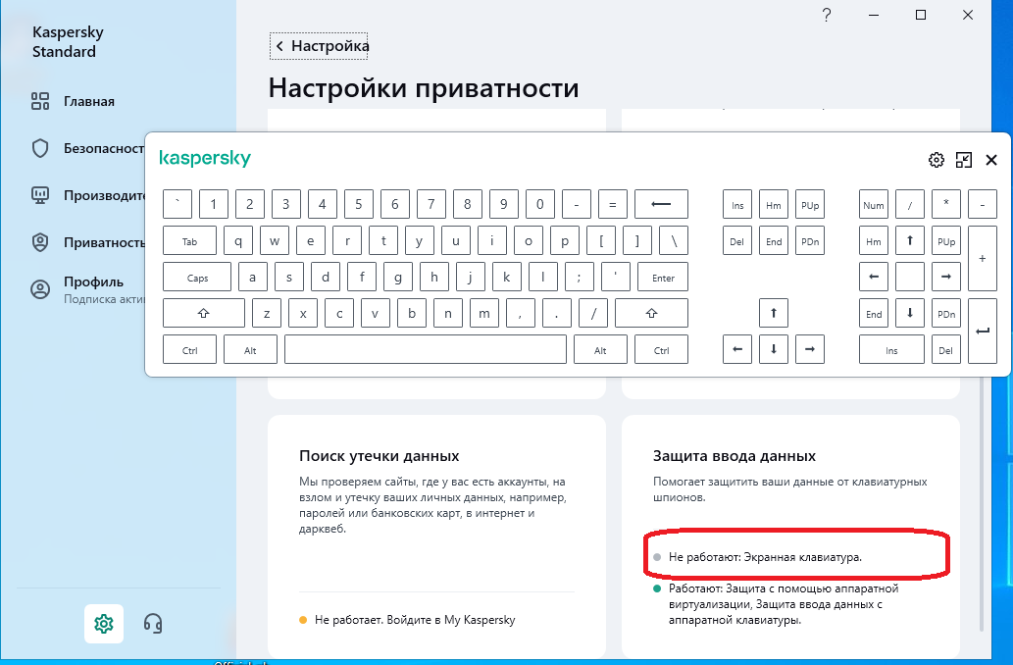This screenshot has width=1013, height=665.
Task: Tap the q key on virtual keyboard
Action: pyautogui.click(x=238, y=240)
